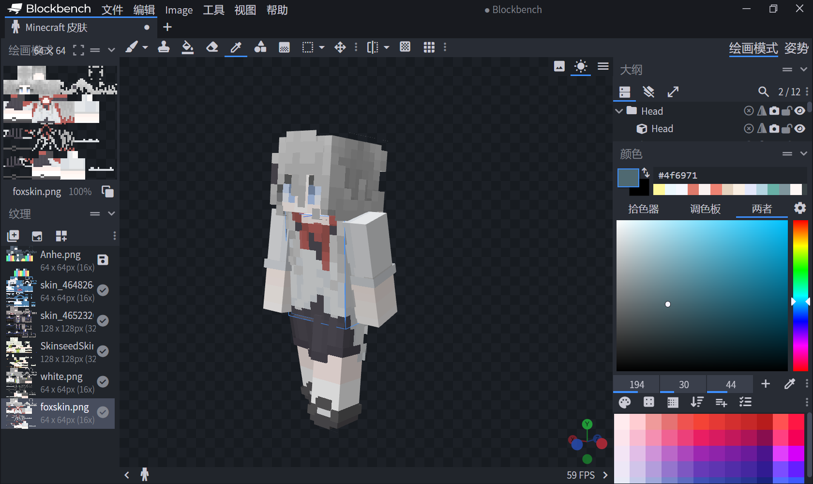Open the 帮助 menu
This screenshot has width=813, height=484.
[x=277, y=10]
